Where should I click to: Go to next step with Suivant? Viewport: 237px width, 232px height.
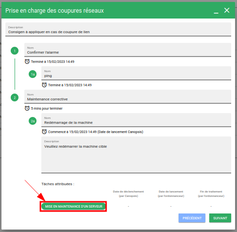[220, 218]
